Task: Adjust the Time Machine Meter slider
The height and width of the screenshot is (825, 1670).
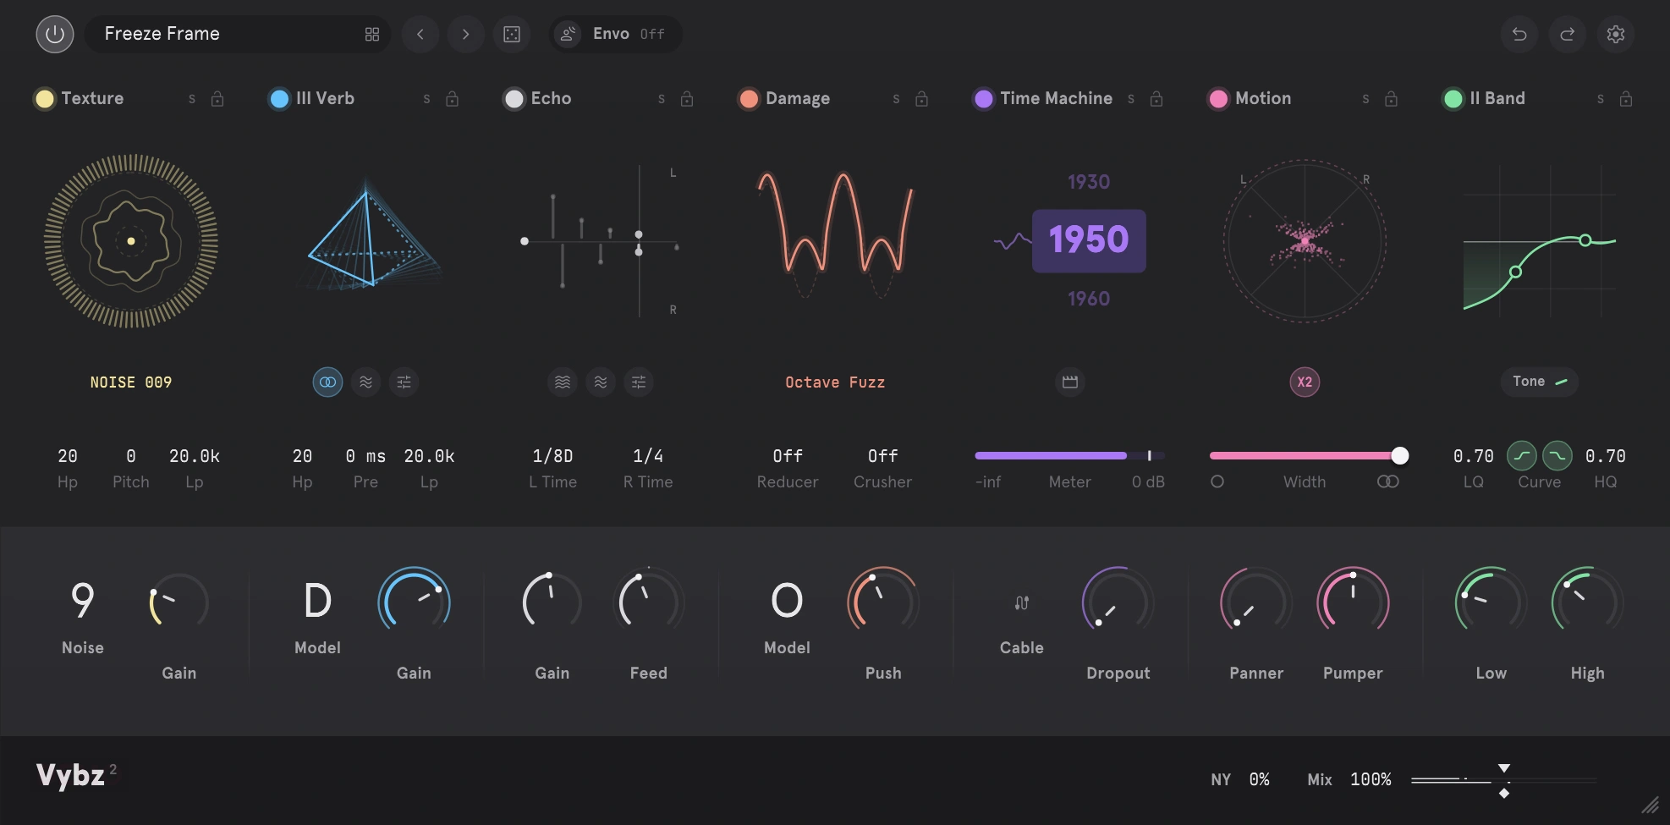Action: pos(1070,455)
